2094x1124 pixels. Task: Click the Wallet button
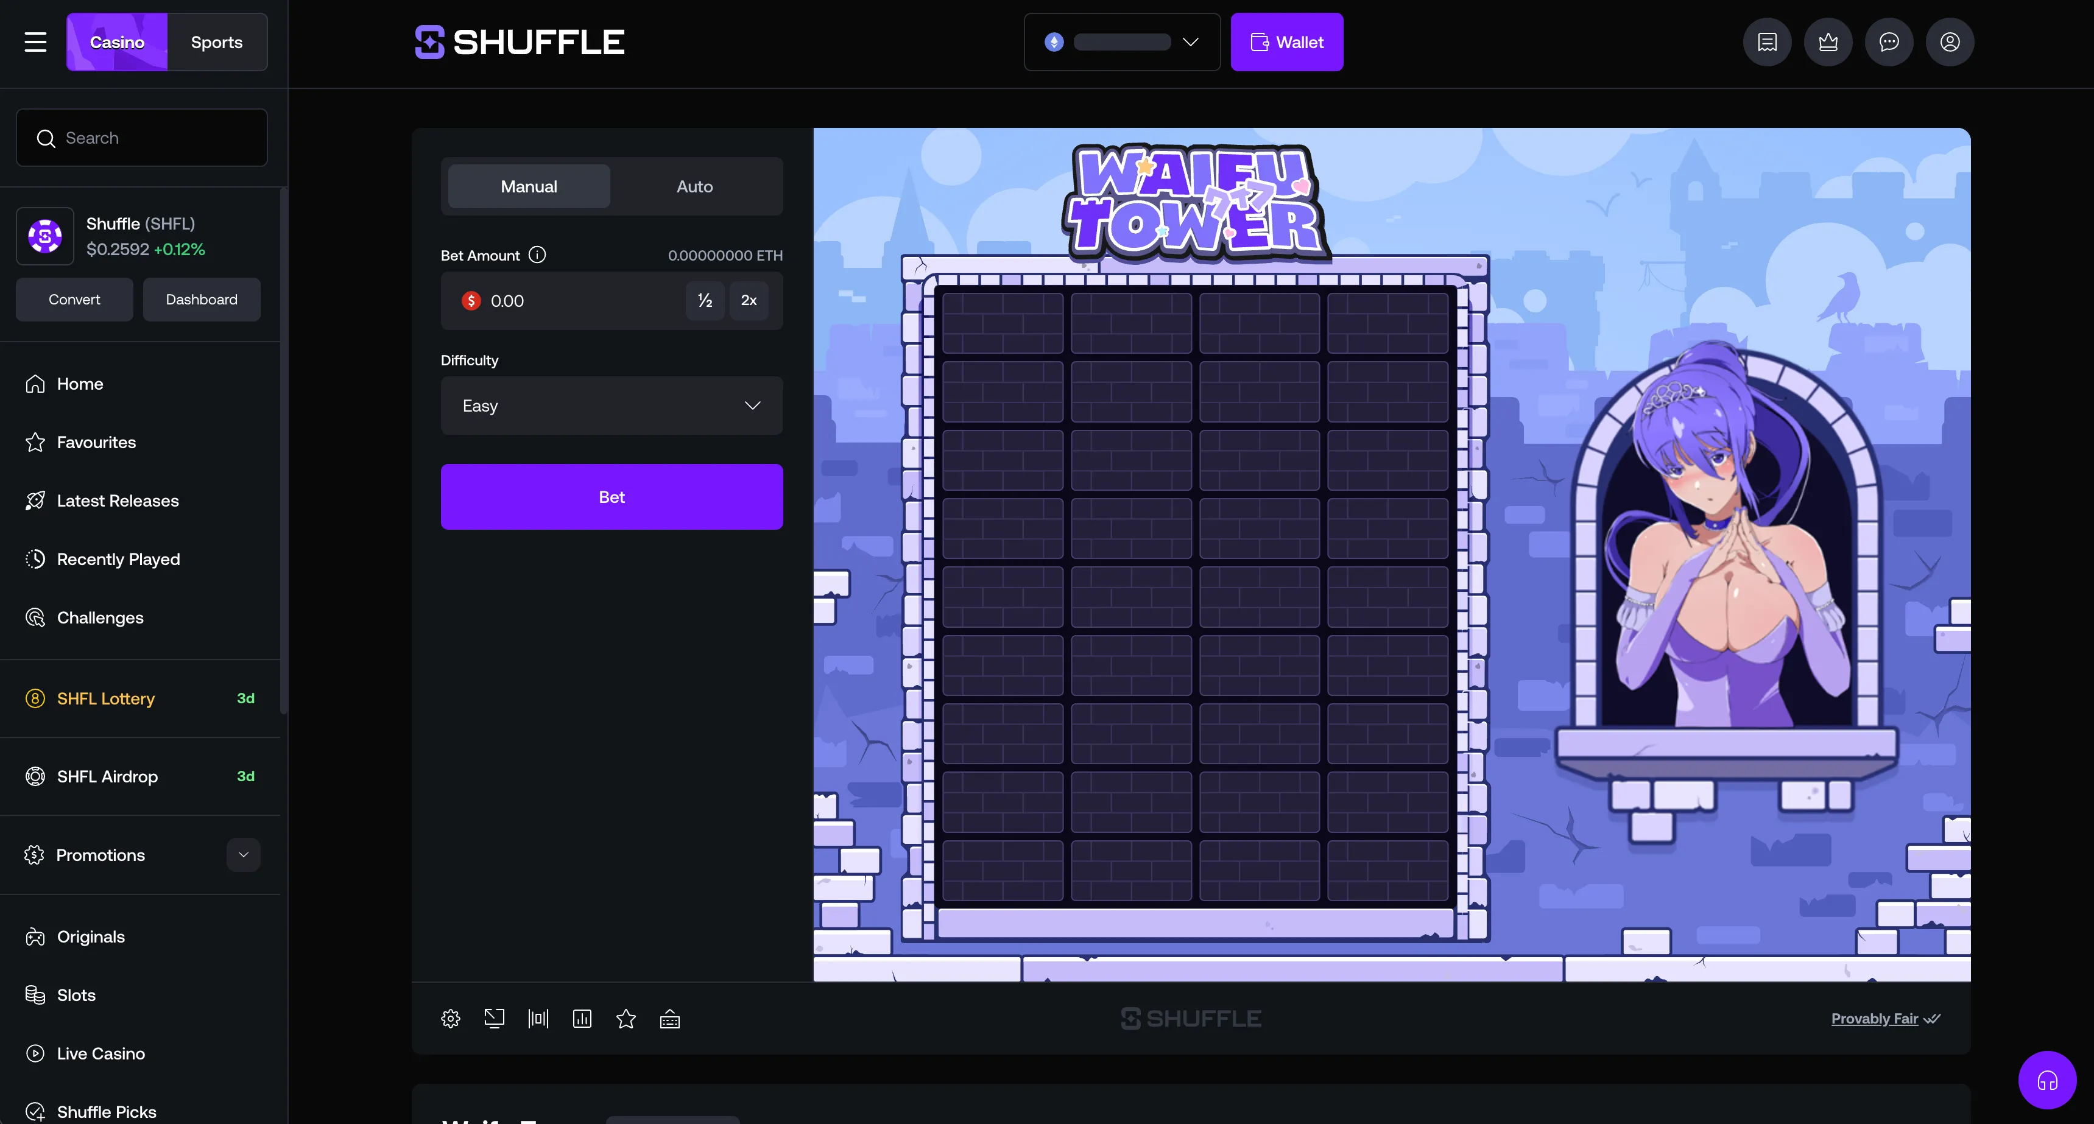[x=1287, y=42]
